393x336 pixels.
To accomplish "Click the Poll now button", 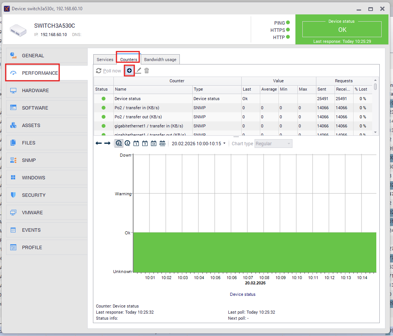I will pos(109,71).
